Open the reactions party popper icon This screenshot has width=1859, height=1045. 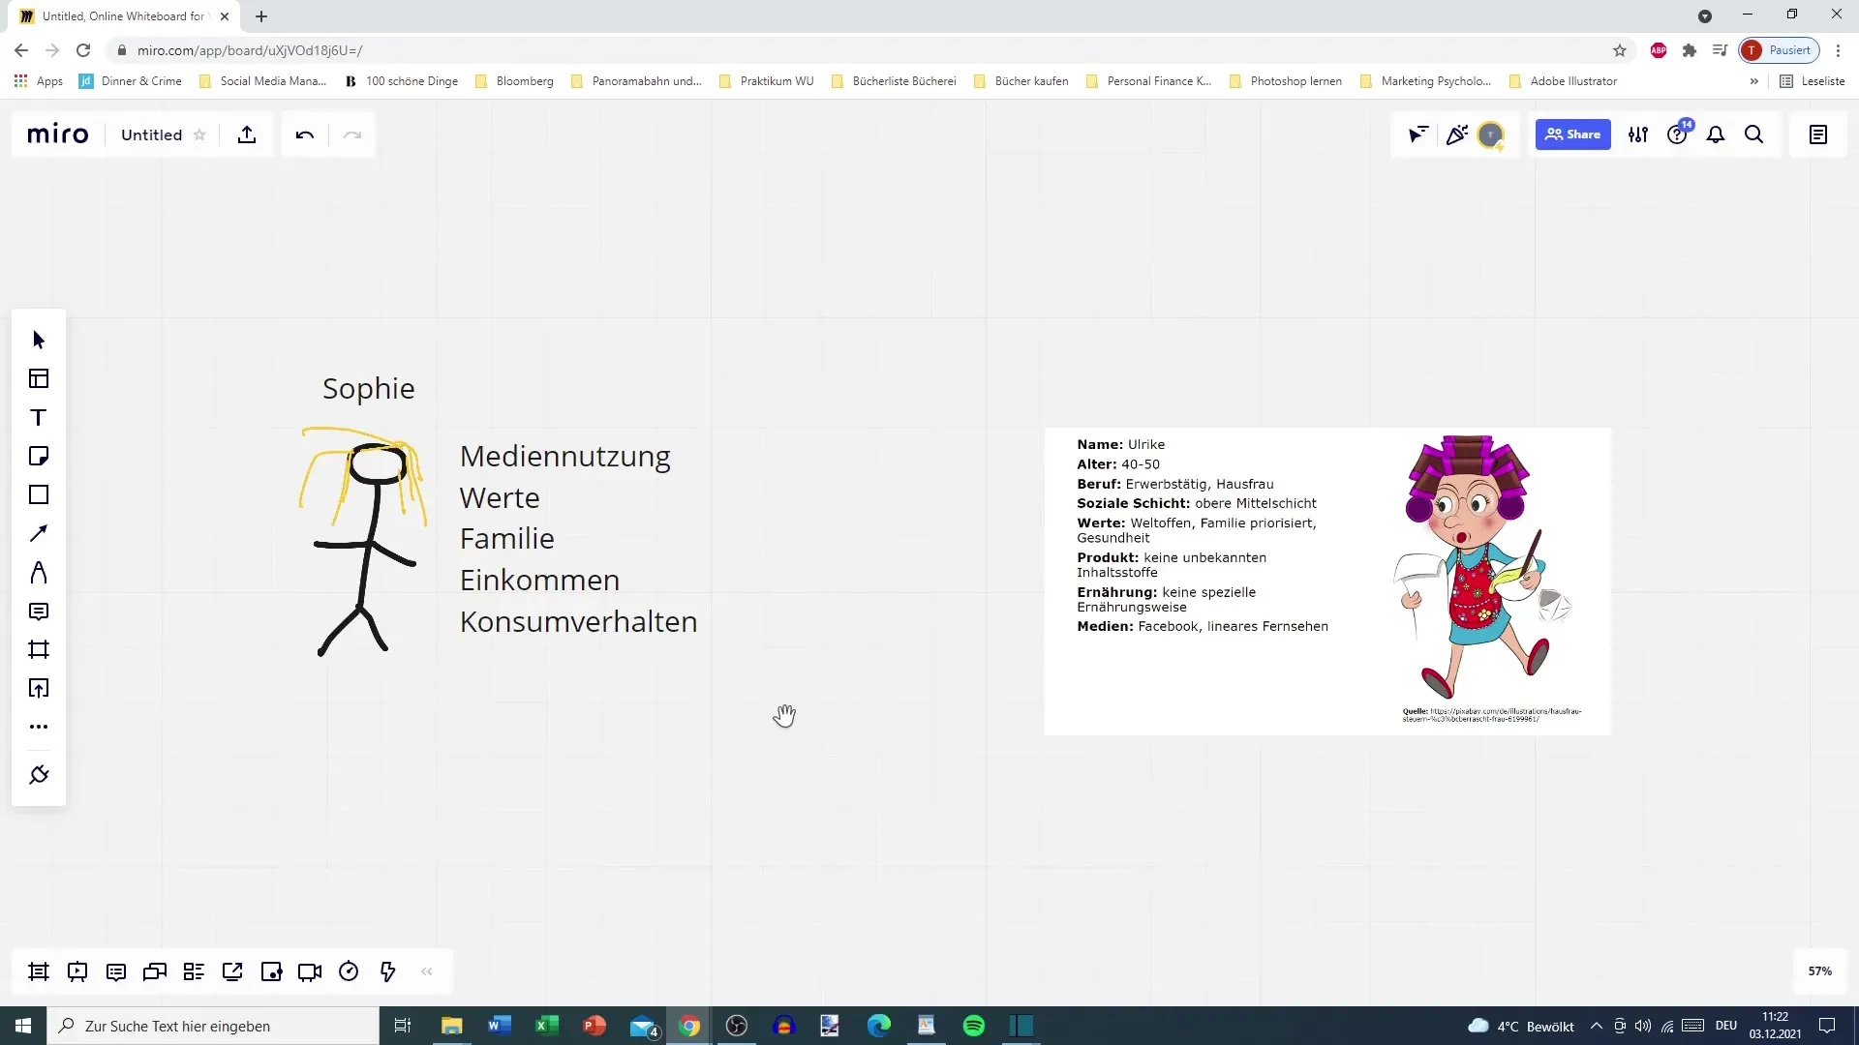tap(1456, 134)
